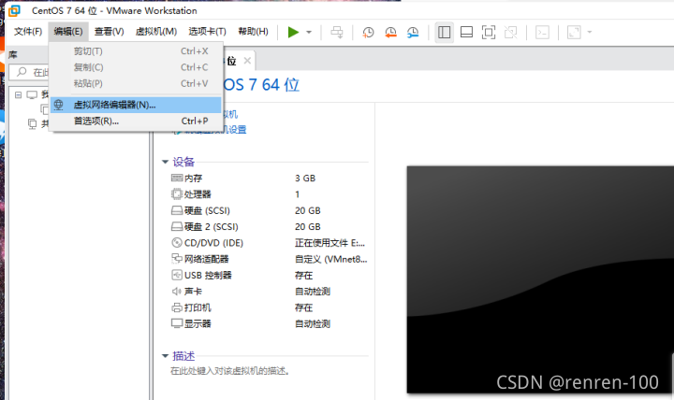Click the 声卡 sound card row
This screenshot has width=674, height=400.
[x=269, y=292]
